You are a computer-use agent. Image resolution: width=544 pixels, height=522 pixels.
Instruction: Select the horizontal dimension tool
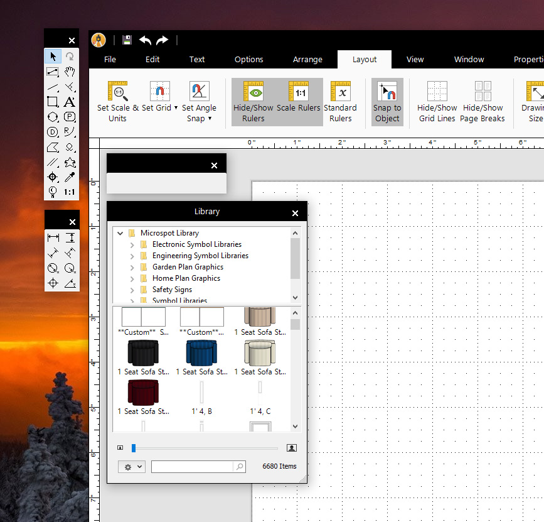tap(53, 237)
